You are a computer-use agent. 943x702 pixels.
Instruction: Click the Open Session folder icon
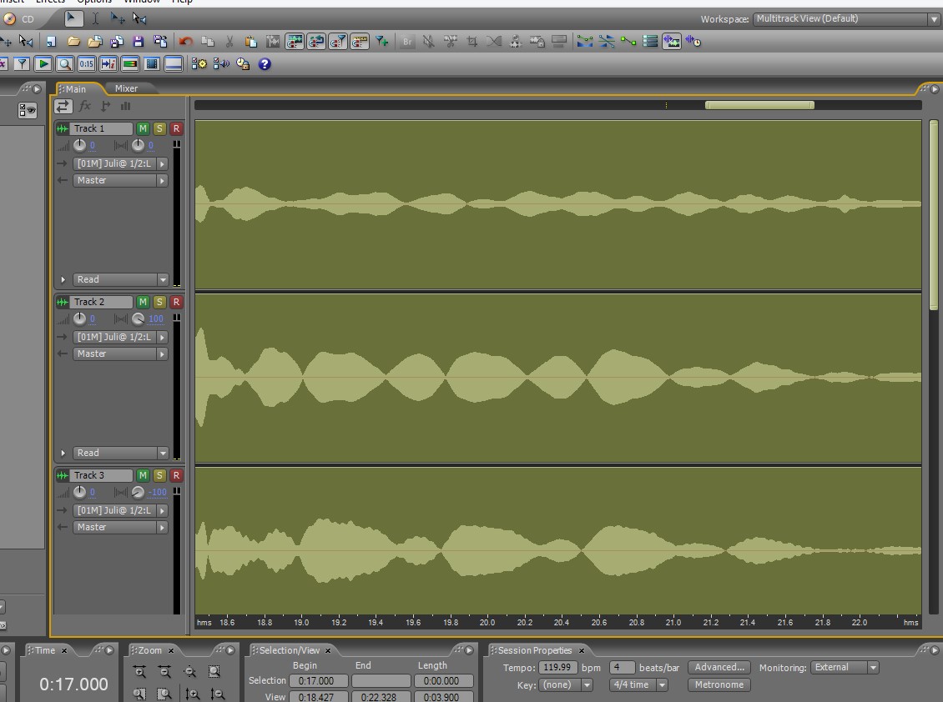tap(73, 42)
